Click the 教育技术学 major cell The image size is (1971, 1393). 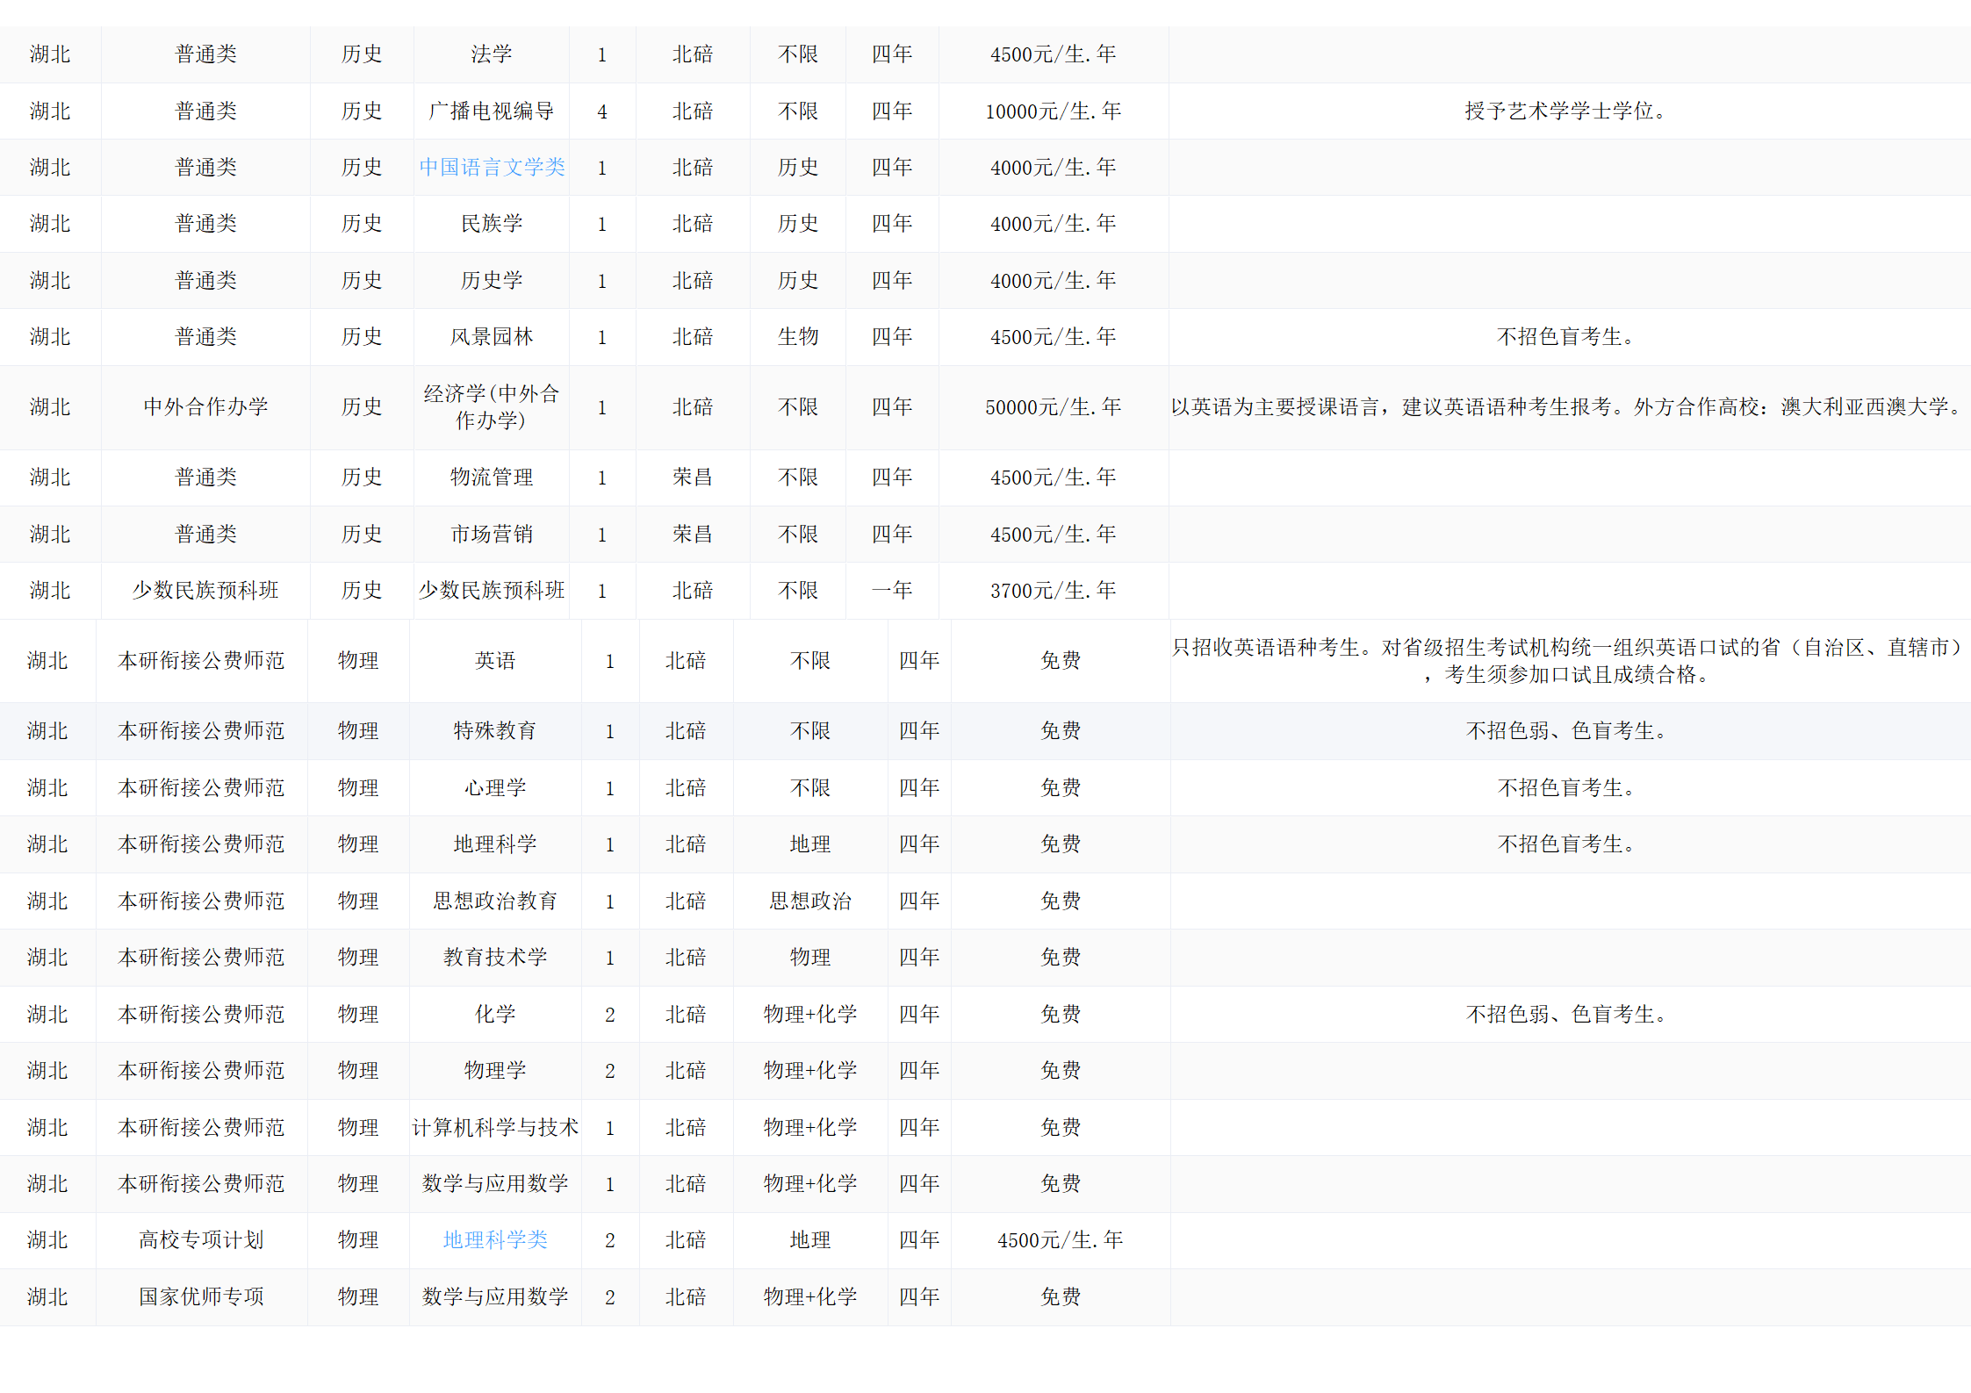coord(495,958)
